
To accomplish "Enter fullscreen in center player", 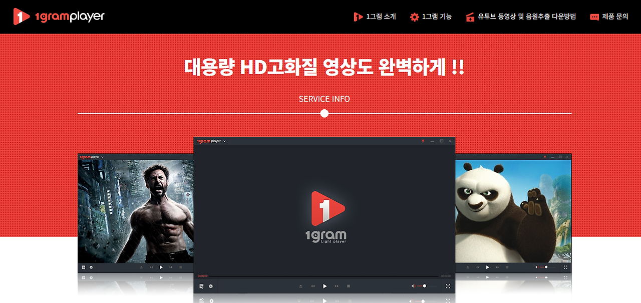I will (448, 286).
